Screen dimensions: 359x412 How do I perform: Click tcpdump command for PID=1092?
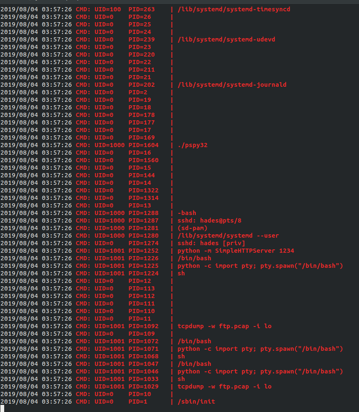click(x=224, y=326)
